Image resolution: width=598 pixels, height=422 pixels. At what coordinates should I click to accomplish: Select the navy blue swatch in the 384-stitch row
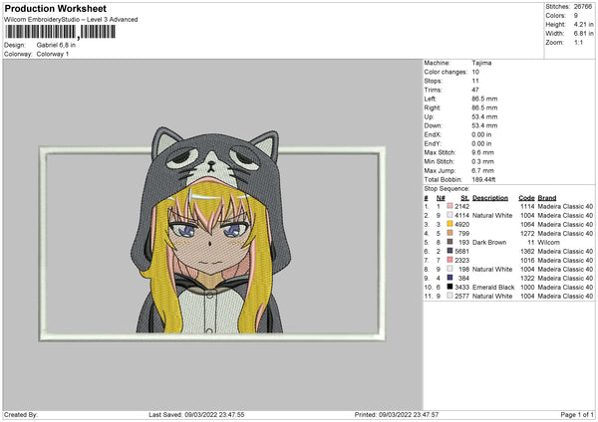pos(449,278)
